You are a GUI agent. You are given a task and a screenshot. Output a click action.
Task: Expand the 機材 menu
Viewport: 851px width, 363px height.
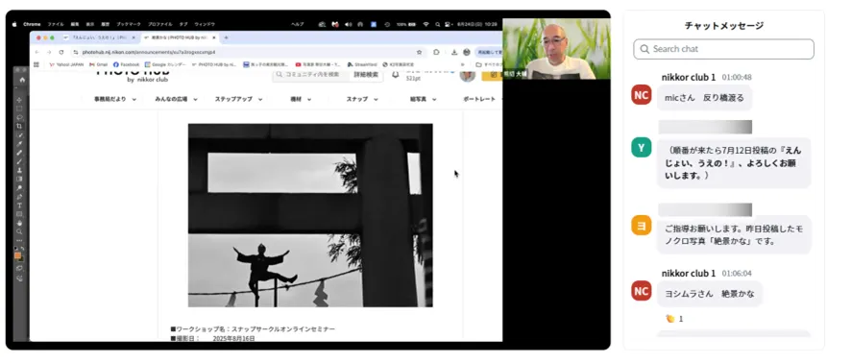(301, 99)
